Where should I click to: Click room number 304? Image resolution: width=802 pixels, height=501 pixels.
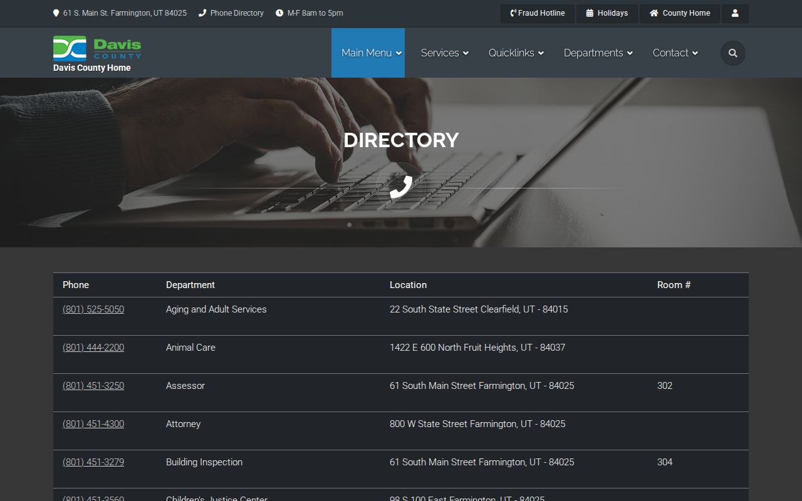tap(665, 462)
